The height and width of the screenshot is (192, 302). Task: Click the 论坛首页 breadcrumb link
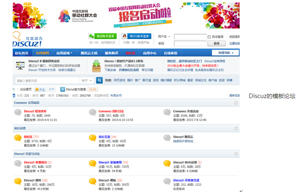26,89
